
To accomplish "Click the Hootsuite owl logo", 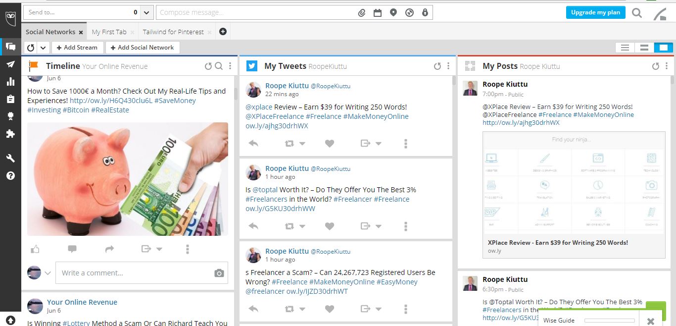I will [10, 18].
